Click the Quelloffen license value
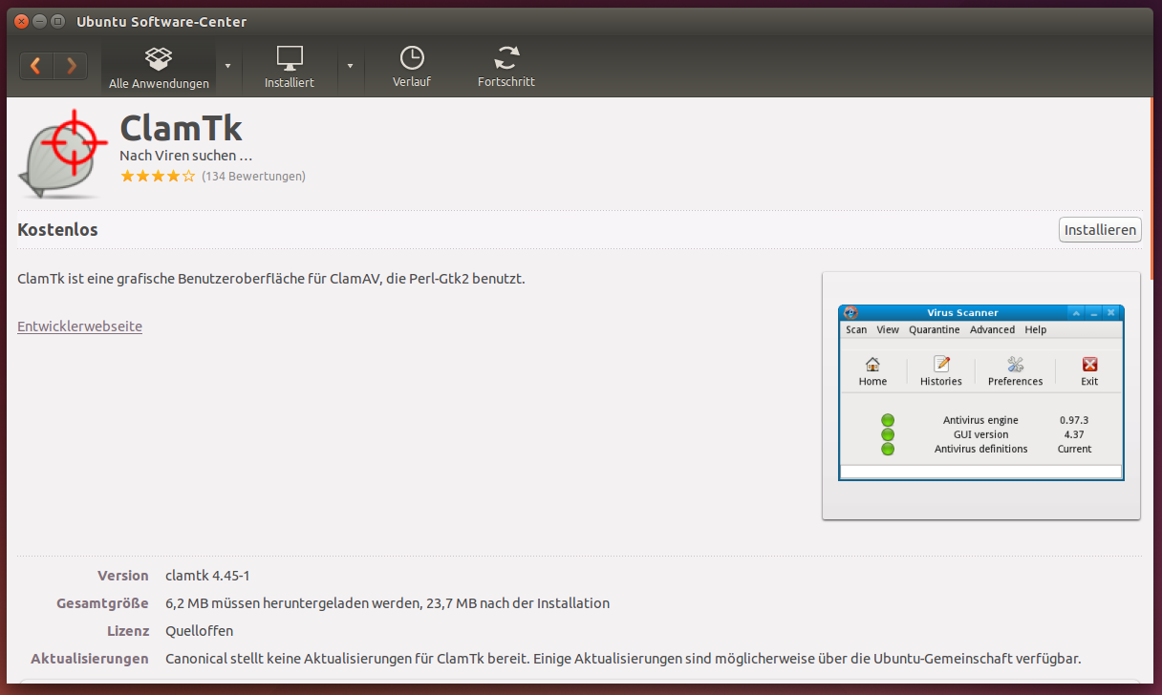The height and width of the screenshot is (695, 1162). 199,631
